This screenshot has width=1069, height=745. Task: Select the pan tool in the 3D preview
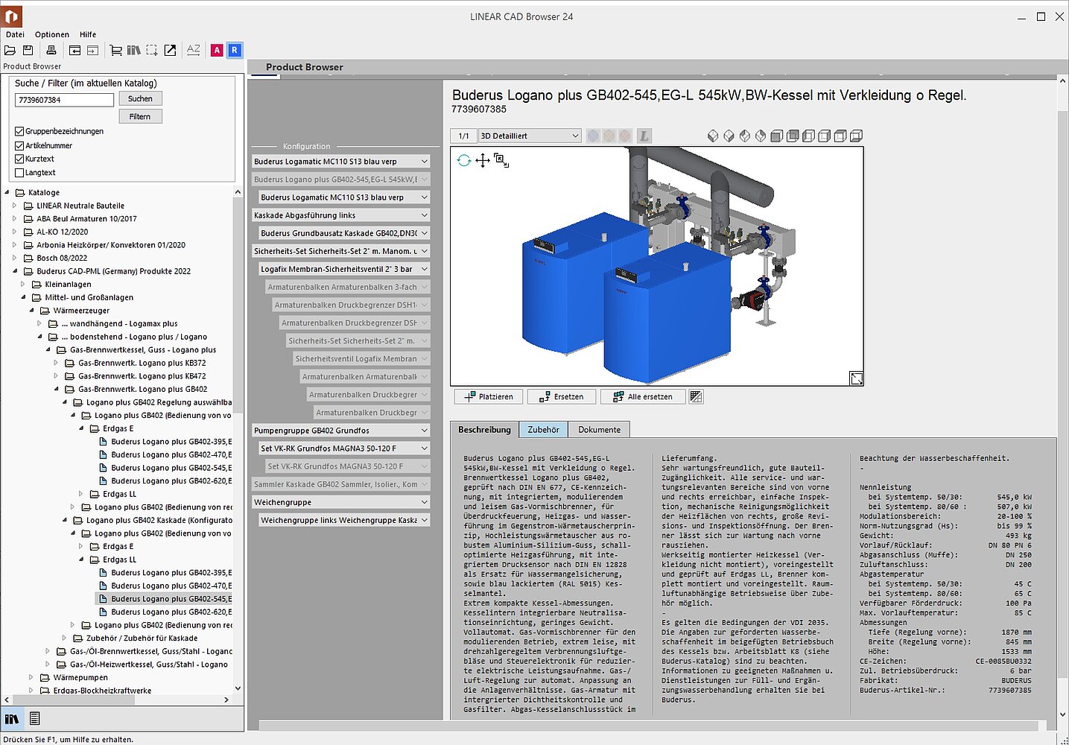coord(483,160)
